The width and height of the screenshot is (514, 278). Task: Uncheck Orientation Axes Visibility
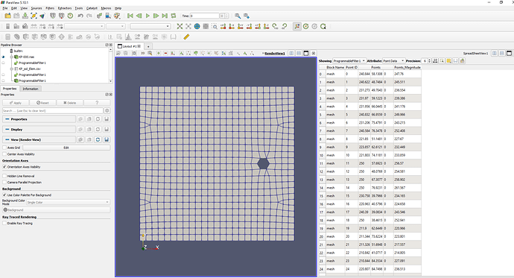[4, 167]
